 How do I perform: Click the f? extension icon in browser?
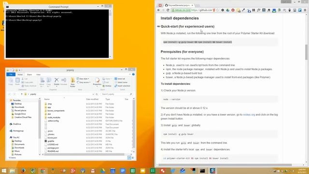[x=259, y=10]
